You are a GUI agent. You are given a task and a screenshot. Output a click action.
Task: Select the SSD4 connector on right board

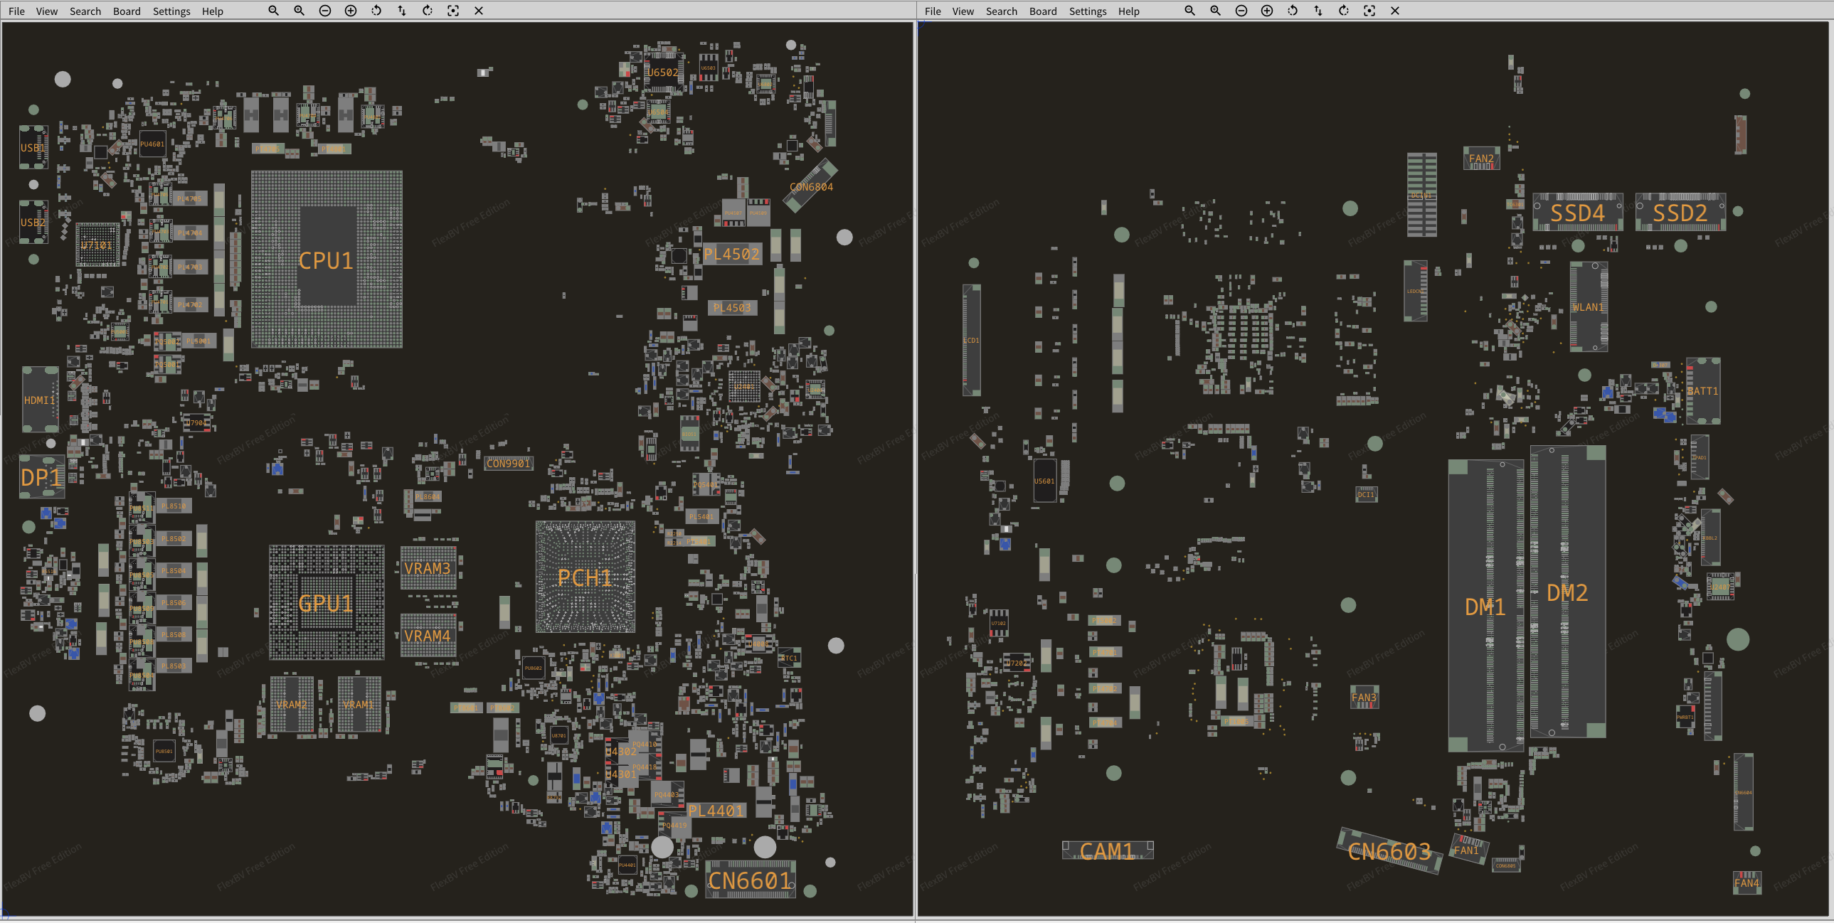[1577, 213]
